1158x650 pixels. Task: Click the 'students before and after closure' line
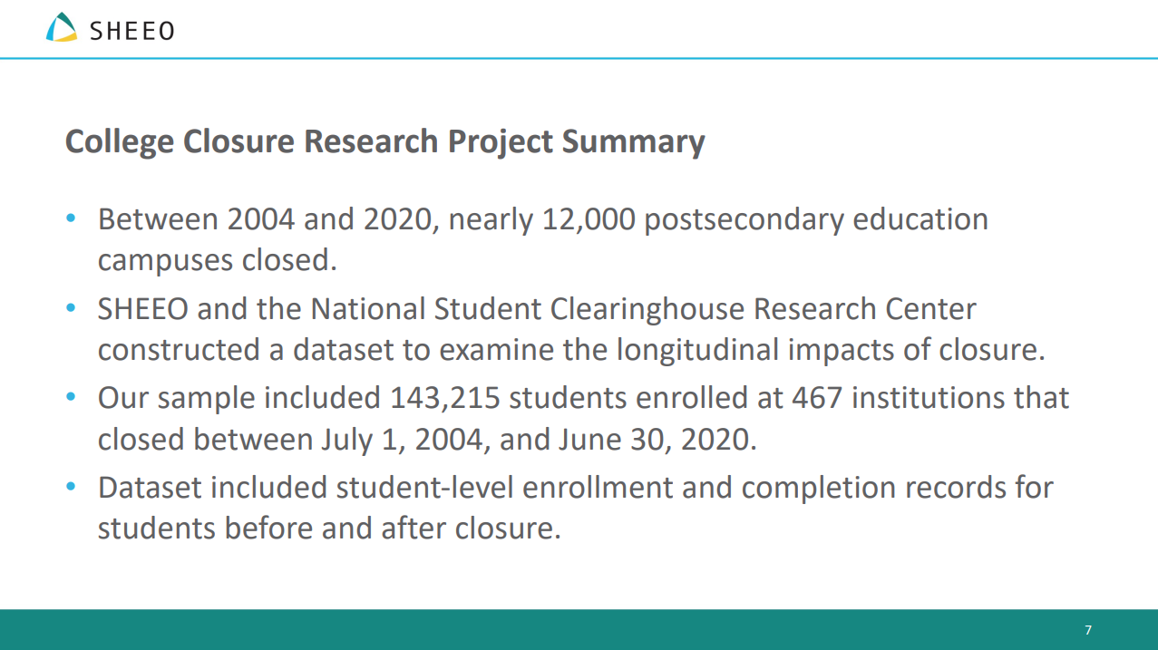[x=329, y=529]
